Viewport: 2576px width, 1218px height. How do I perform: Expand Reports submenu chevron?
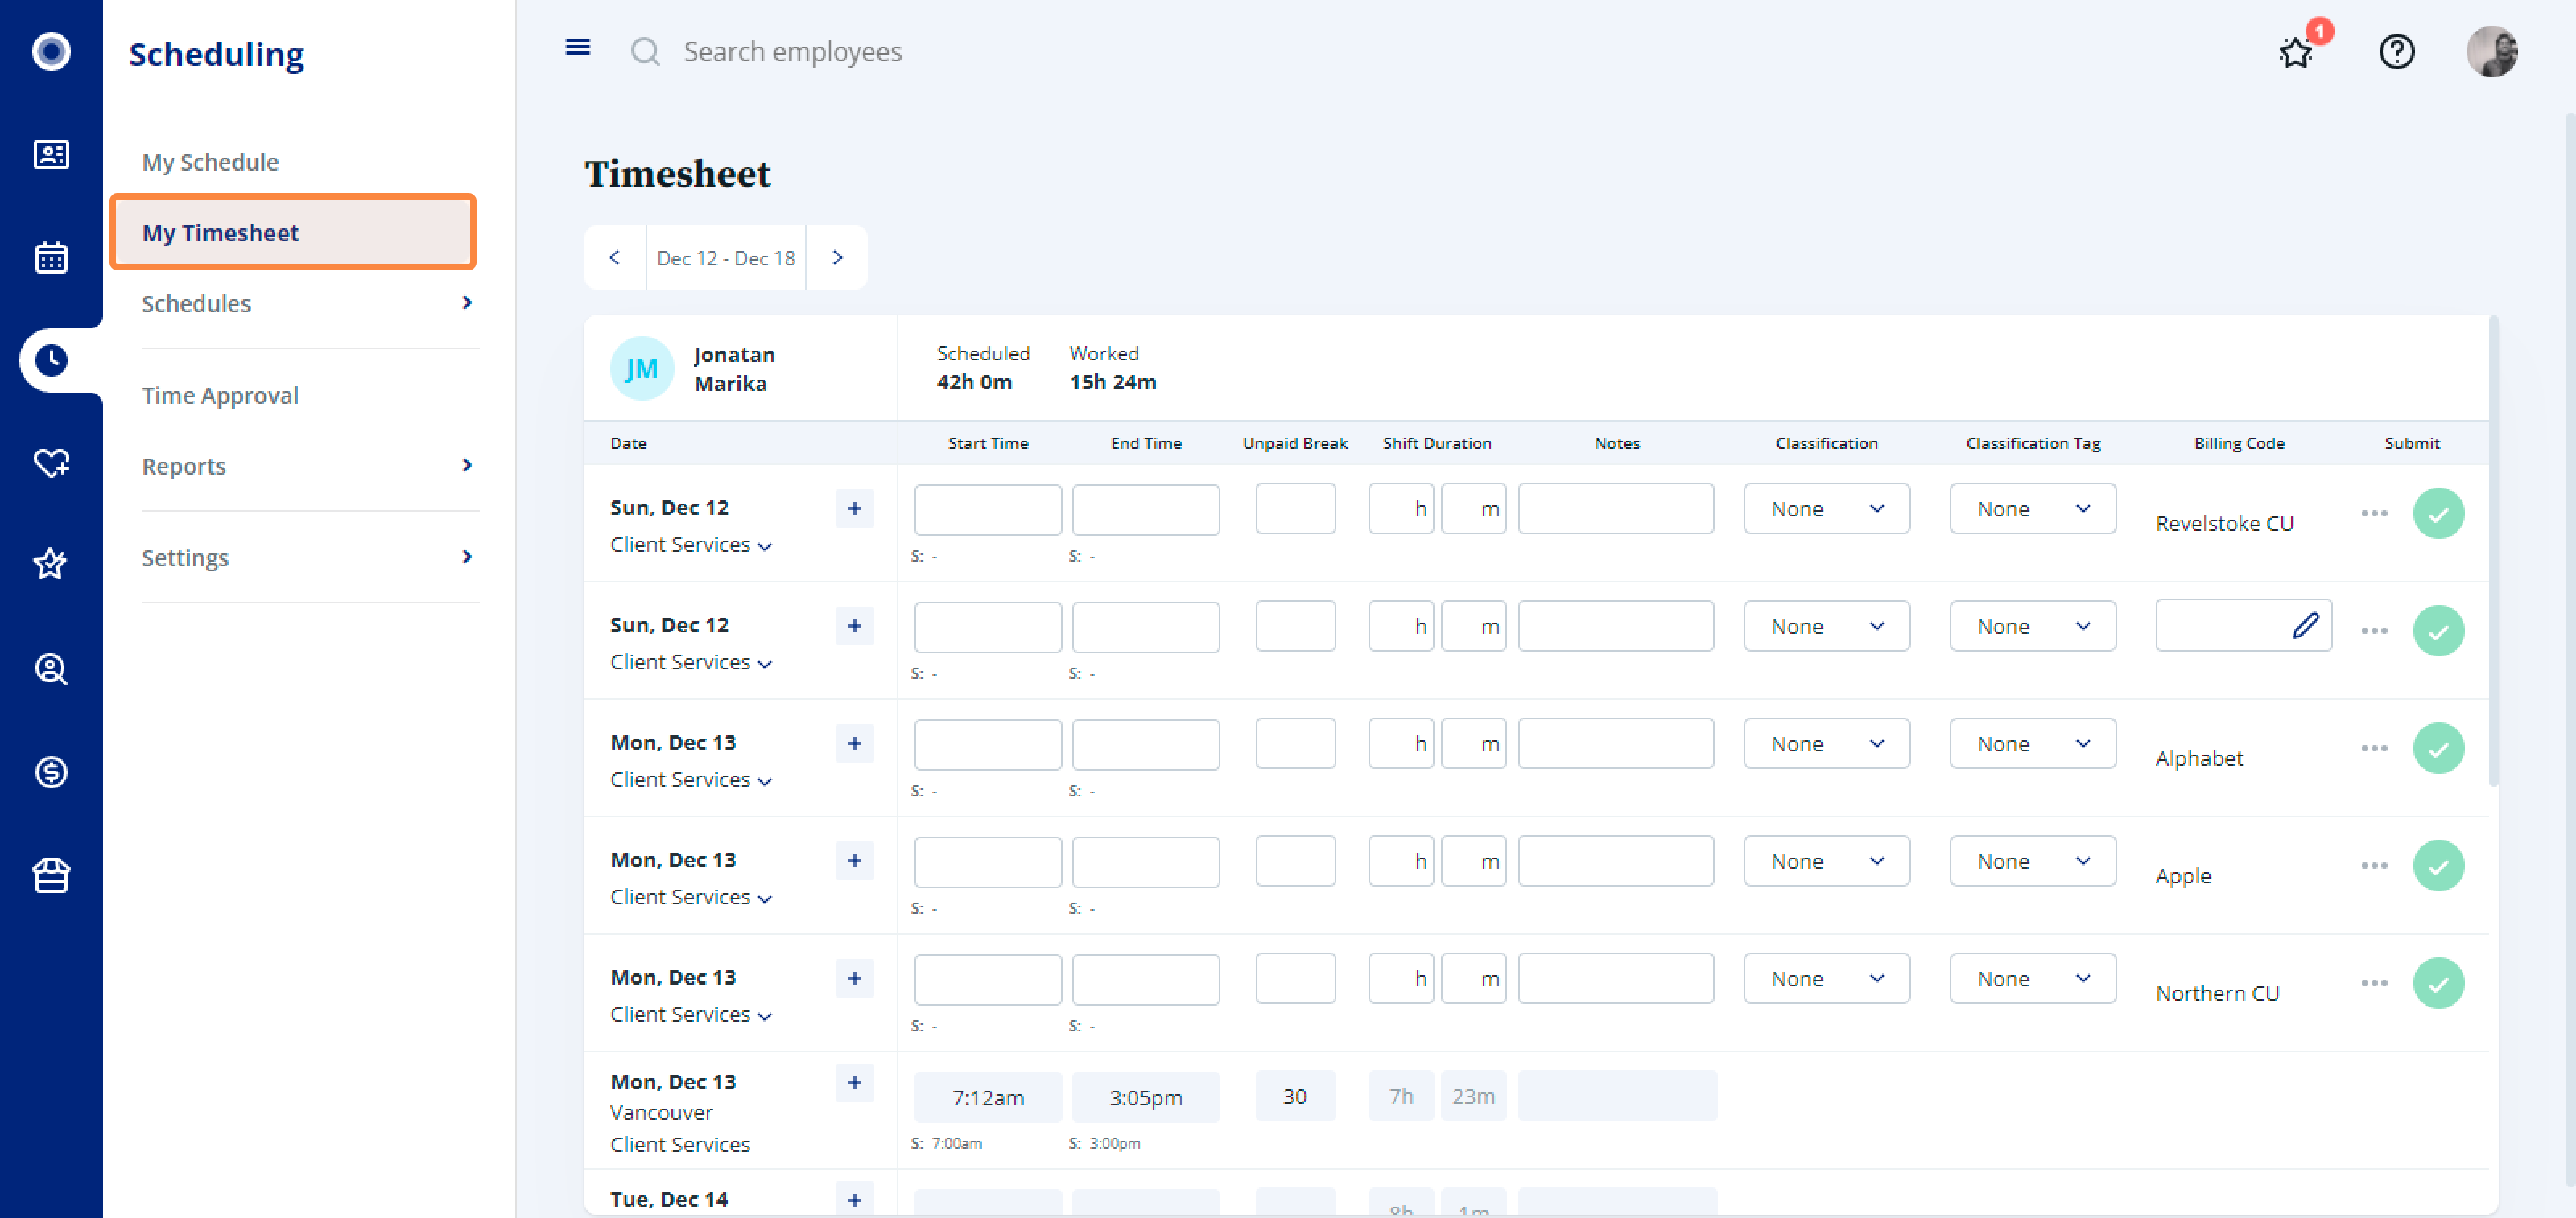466,466
